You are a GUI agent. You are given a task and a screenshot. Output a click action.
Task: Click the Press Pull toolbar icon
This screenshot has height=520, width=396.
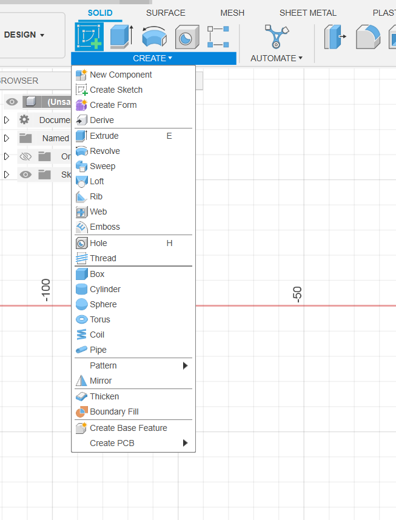coord(335,37)
